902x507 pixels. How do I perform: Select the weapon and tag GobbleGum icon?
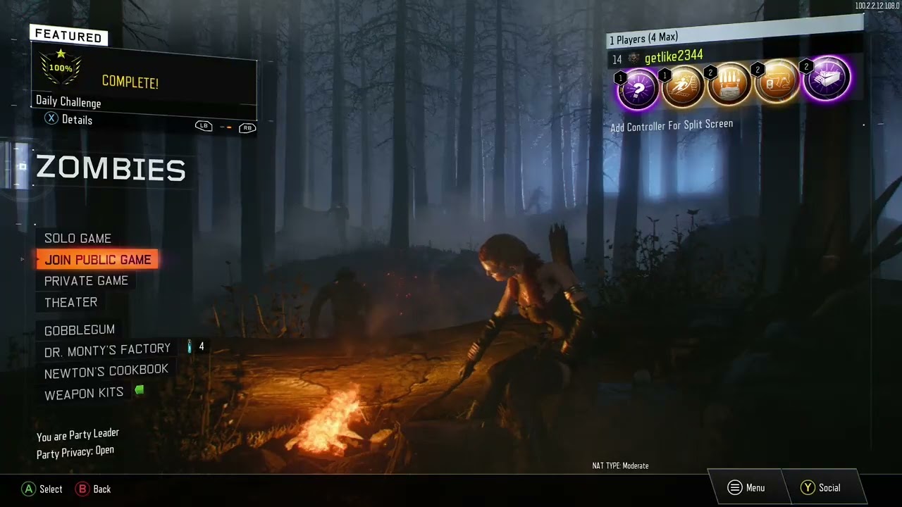coord(776,81)
